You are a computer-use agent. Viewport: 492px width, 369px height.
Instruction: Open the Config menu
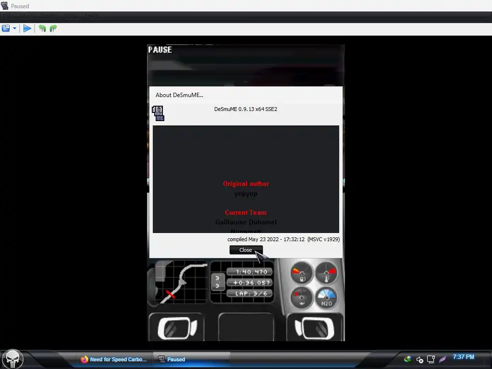49,16
